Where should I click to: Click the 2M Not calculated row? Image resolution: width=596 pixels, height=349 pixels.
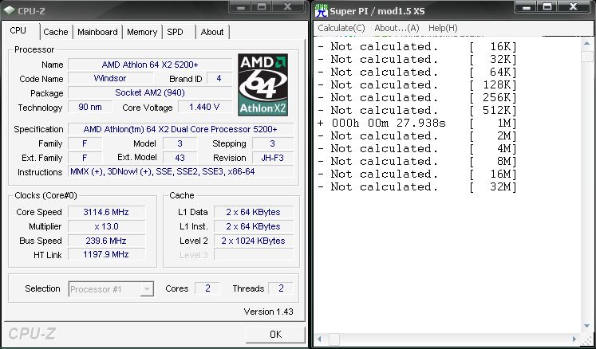tap(417, 135)
